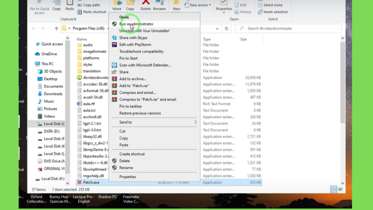
Task: Open Properties from the context menu
Action: pyautogui.click(x=127, y=177)
